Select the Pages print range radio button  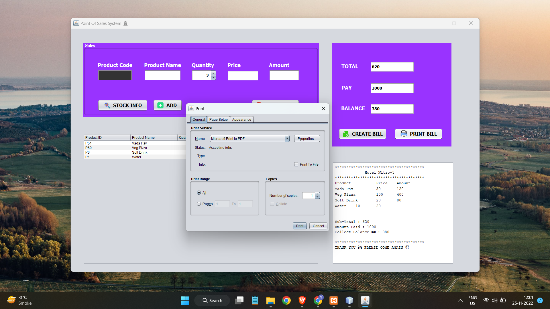pyautogui.click(x=199, y=204)
